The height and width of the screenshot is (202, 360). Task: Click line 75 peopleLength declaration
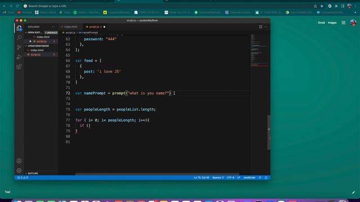click(x=115, y=109)
